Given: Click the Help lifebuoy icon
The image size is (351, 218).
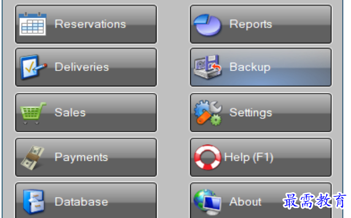Looking at the screenshot, I should point(208,157).
